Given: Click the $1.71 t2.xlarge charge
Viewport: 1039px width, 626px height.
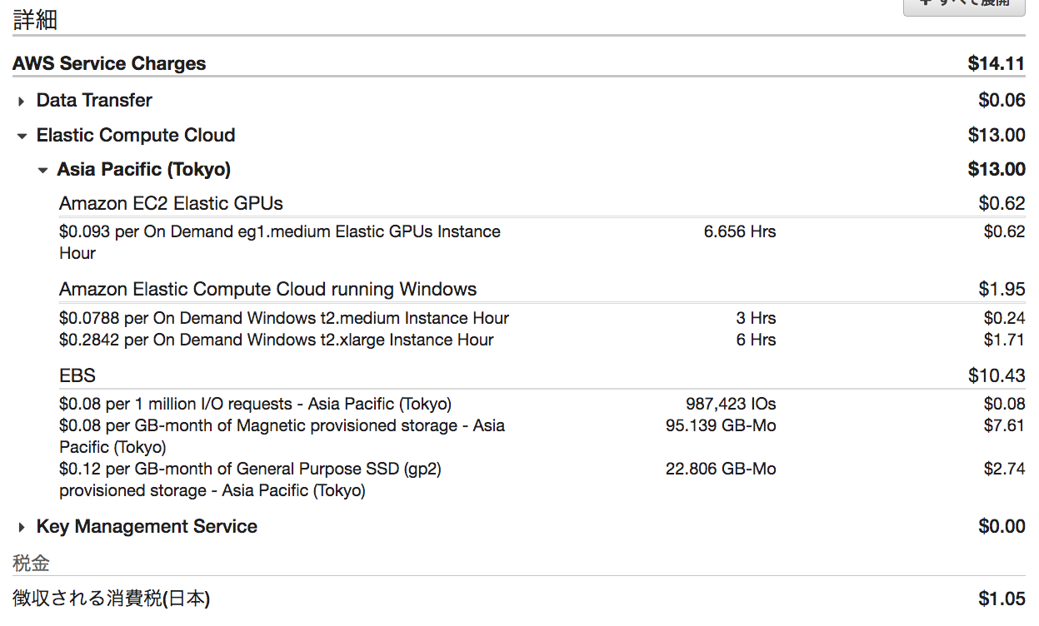Looking at the screenshot, I should tap(1004, 340).
